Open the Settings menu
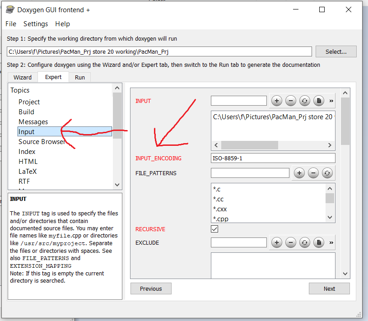 click(x=35, y=24)
